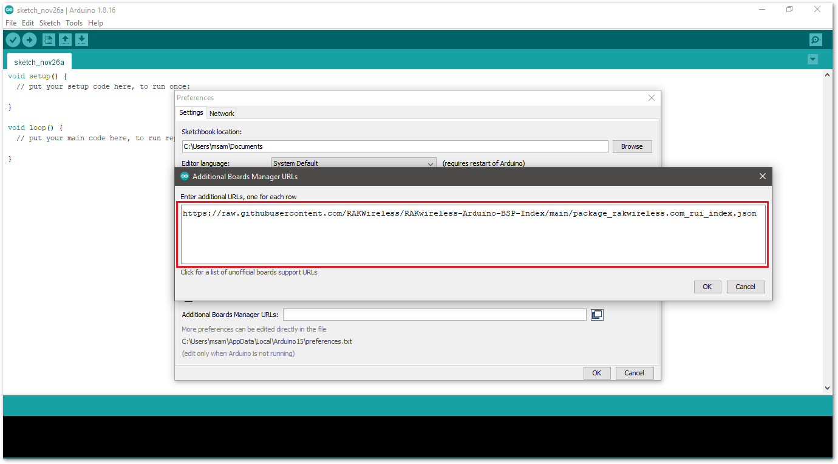Click the Arduino logo in the title bar

(9, 9)
